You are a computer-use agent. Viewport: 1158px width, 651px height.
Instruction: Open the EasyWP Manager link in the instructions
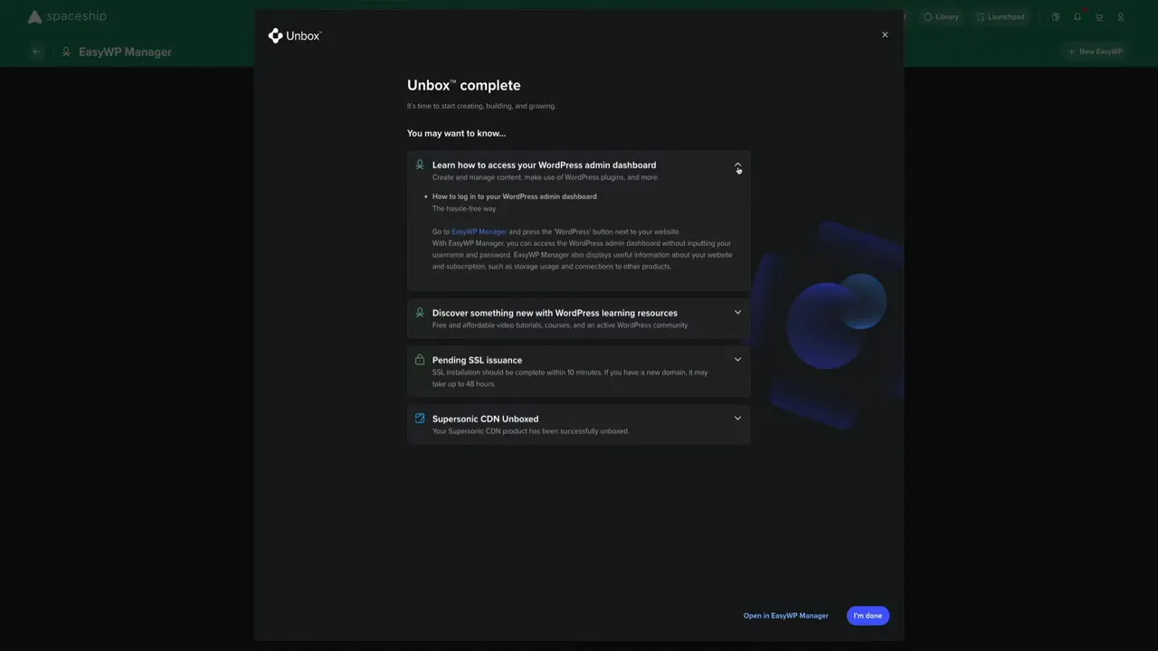tap(479, 231)
